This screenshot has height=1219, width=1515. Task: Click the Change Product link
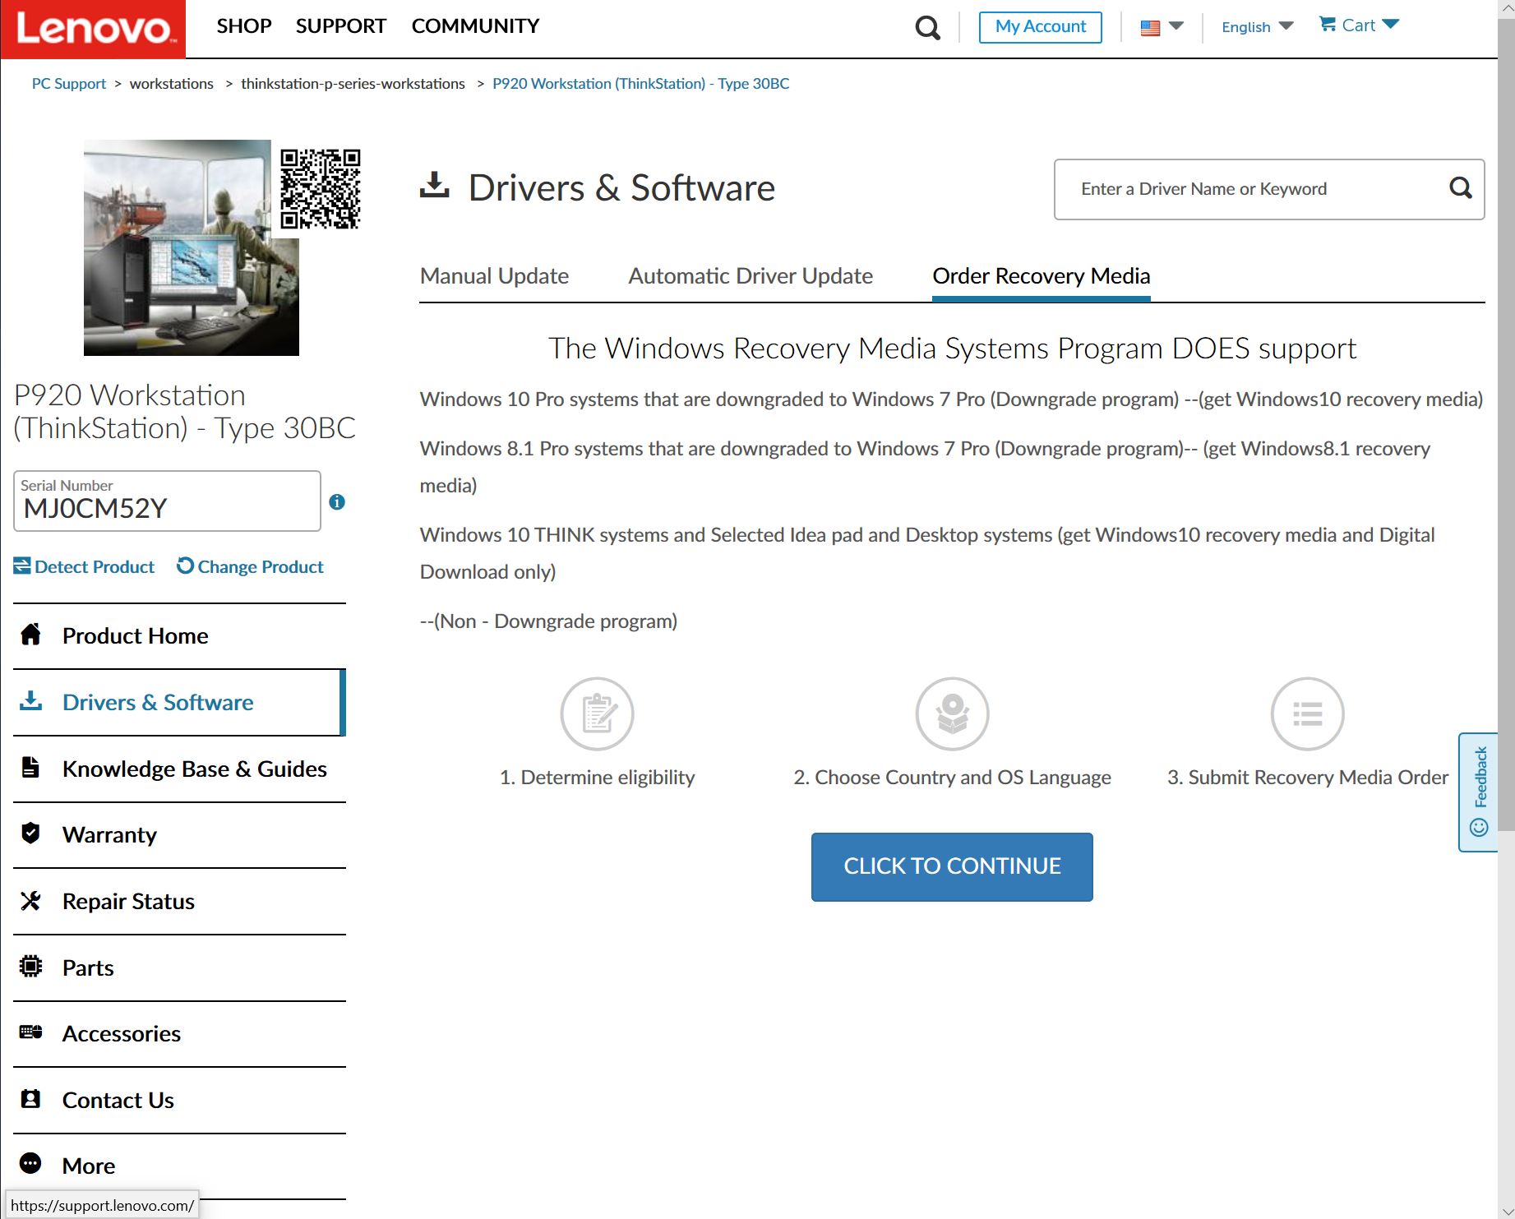pos(251,567)
